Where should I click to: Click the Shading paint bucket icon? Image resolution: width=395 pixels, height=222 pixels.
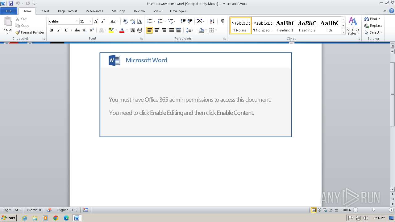click(x=201, y=30)
